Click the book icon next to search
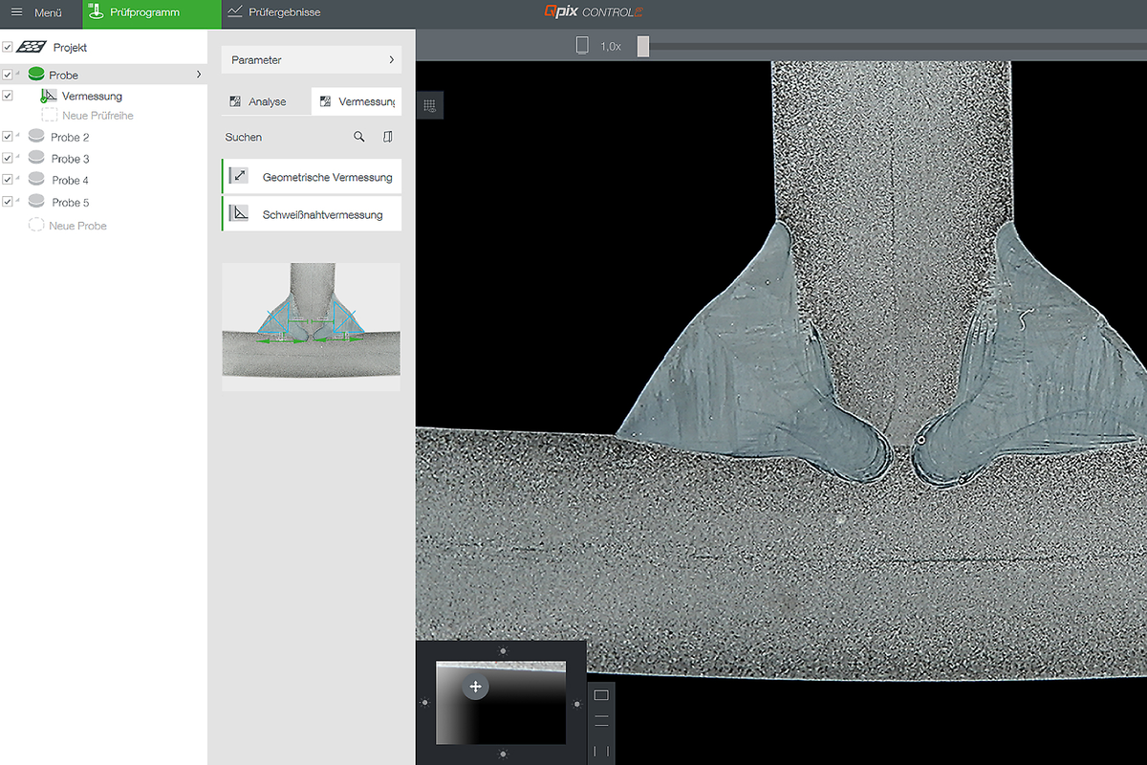 387,137
